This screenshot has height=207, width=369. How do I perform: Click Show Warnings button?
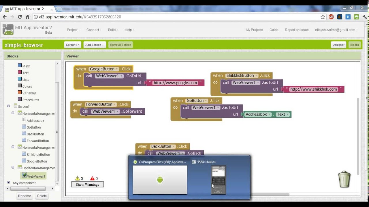tap(87, 185)
